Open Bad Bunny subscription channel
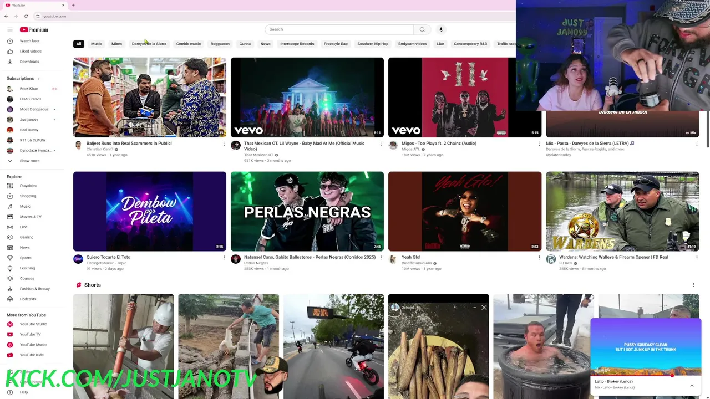 [29, 130]
